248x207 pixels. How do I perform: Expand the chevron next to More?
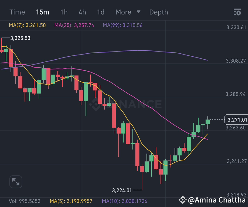pos(138,12)
